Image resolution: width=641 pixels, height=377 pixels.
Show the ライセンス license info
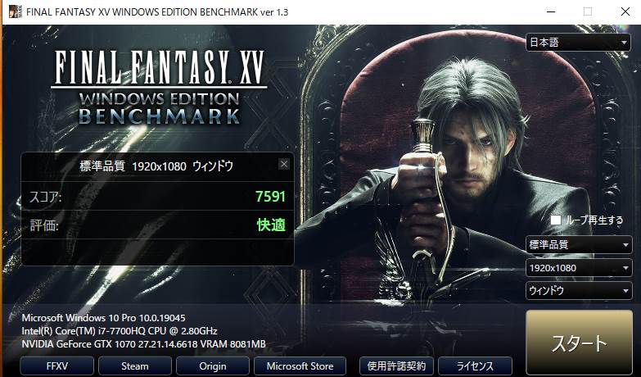tap(475, 366)
